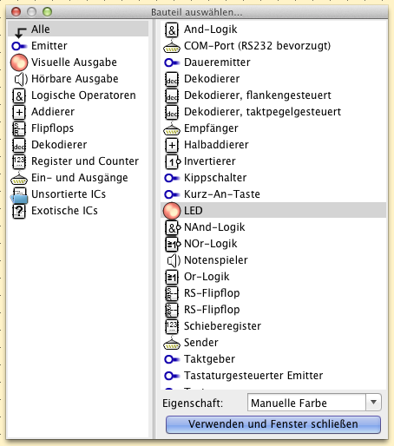Select the And-Logik gate icon
The width and height of the screenshot is (394, 446).
pos(172,30)
